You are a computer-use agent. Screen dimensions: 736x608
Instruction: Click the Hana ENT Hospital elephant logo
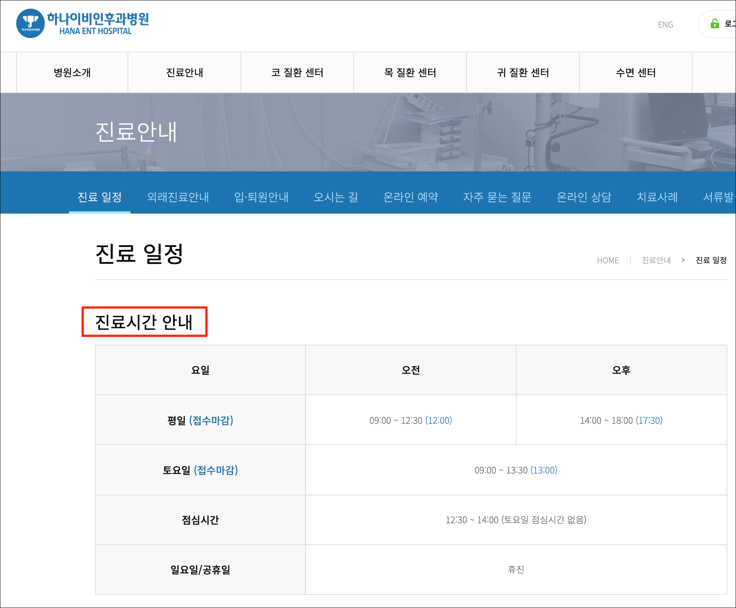[x=30, y=23]
